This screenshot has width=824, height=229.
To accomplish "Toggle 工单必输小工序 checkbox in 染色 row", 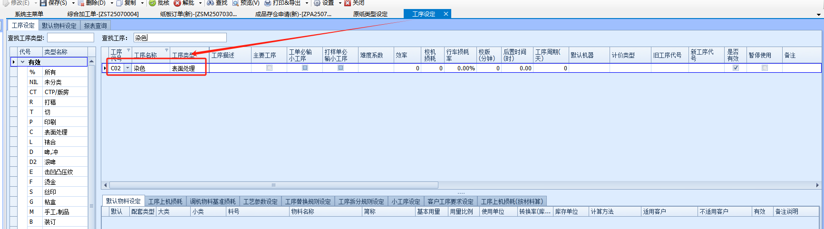I will pyautogui.click(x=305, y=68).
